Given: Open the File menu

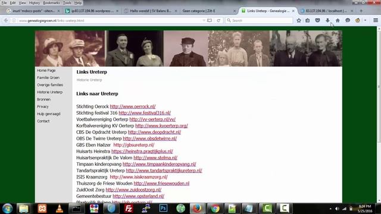Looking at the screenshot, I should 4,3.
